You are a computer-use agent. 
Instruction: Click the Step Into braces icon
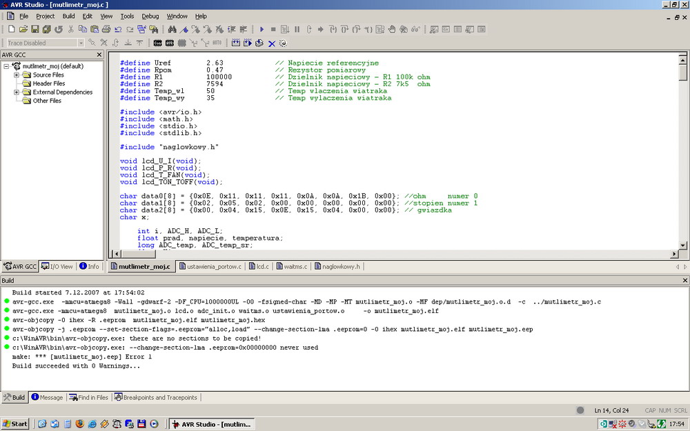pyautogui.click(x=333, y=30)
